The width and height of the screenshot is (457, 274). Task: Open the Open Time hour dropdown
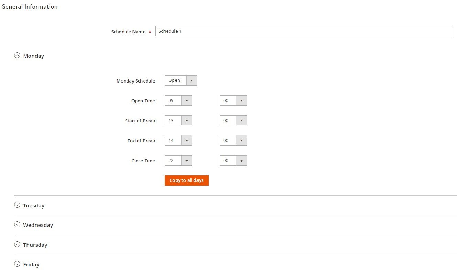[x=179, y=100]
